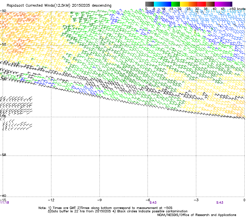Click the yellow 20-25 knots legend swatch
Image resolution: width=247 pixels, height=217 pixels.
pos(184,4)
